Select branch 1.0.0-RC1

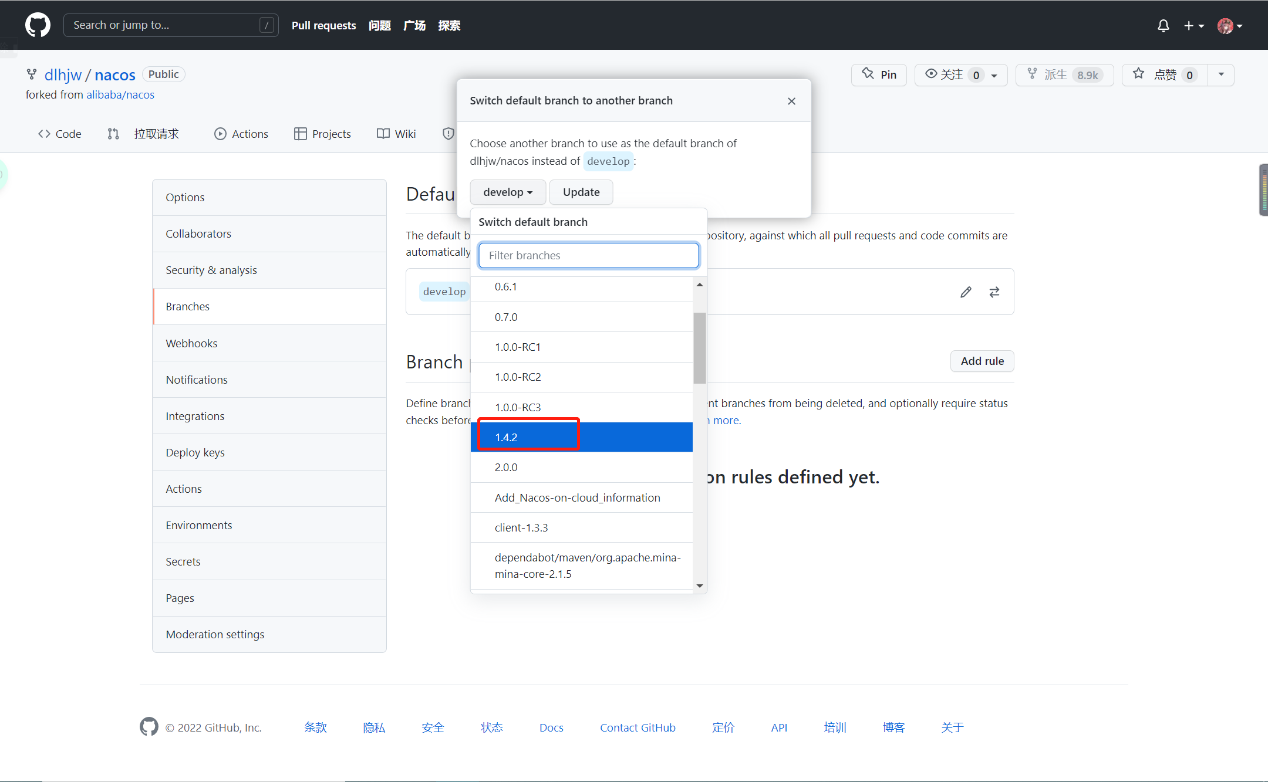click(581, 347)
